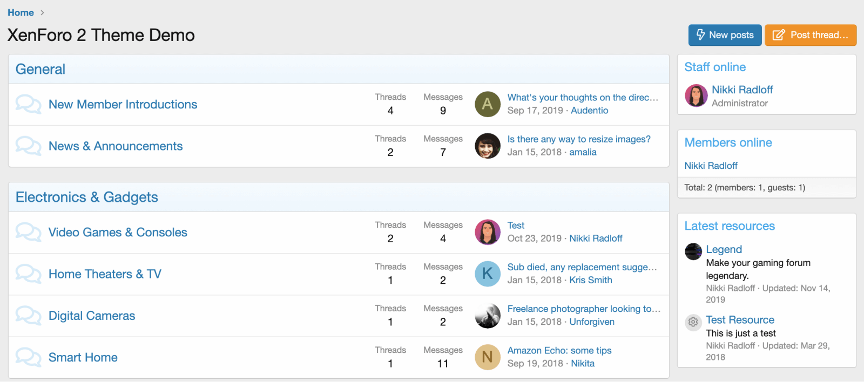Click Audentio's green 'A' avatar
The height and width of the screenshot is (382, 864).
tap(487, 104)
